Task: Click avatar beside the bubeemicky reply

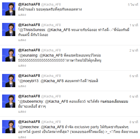Action: coord(9,101)
